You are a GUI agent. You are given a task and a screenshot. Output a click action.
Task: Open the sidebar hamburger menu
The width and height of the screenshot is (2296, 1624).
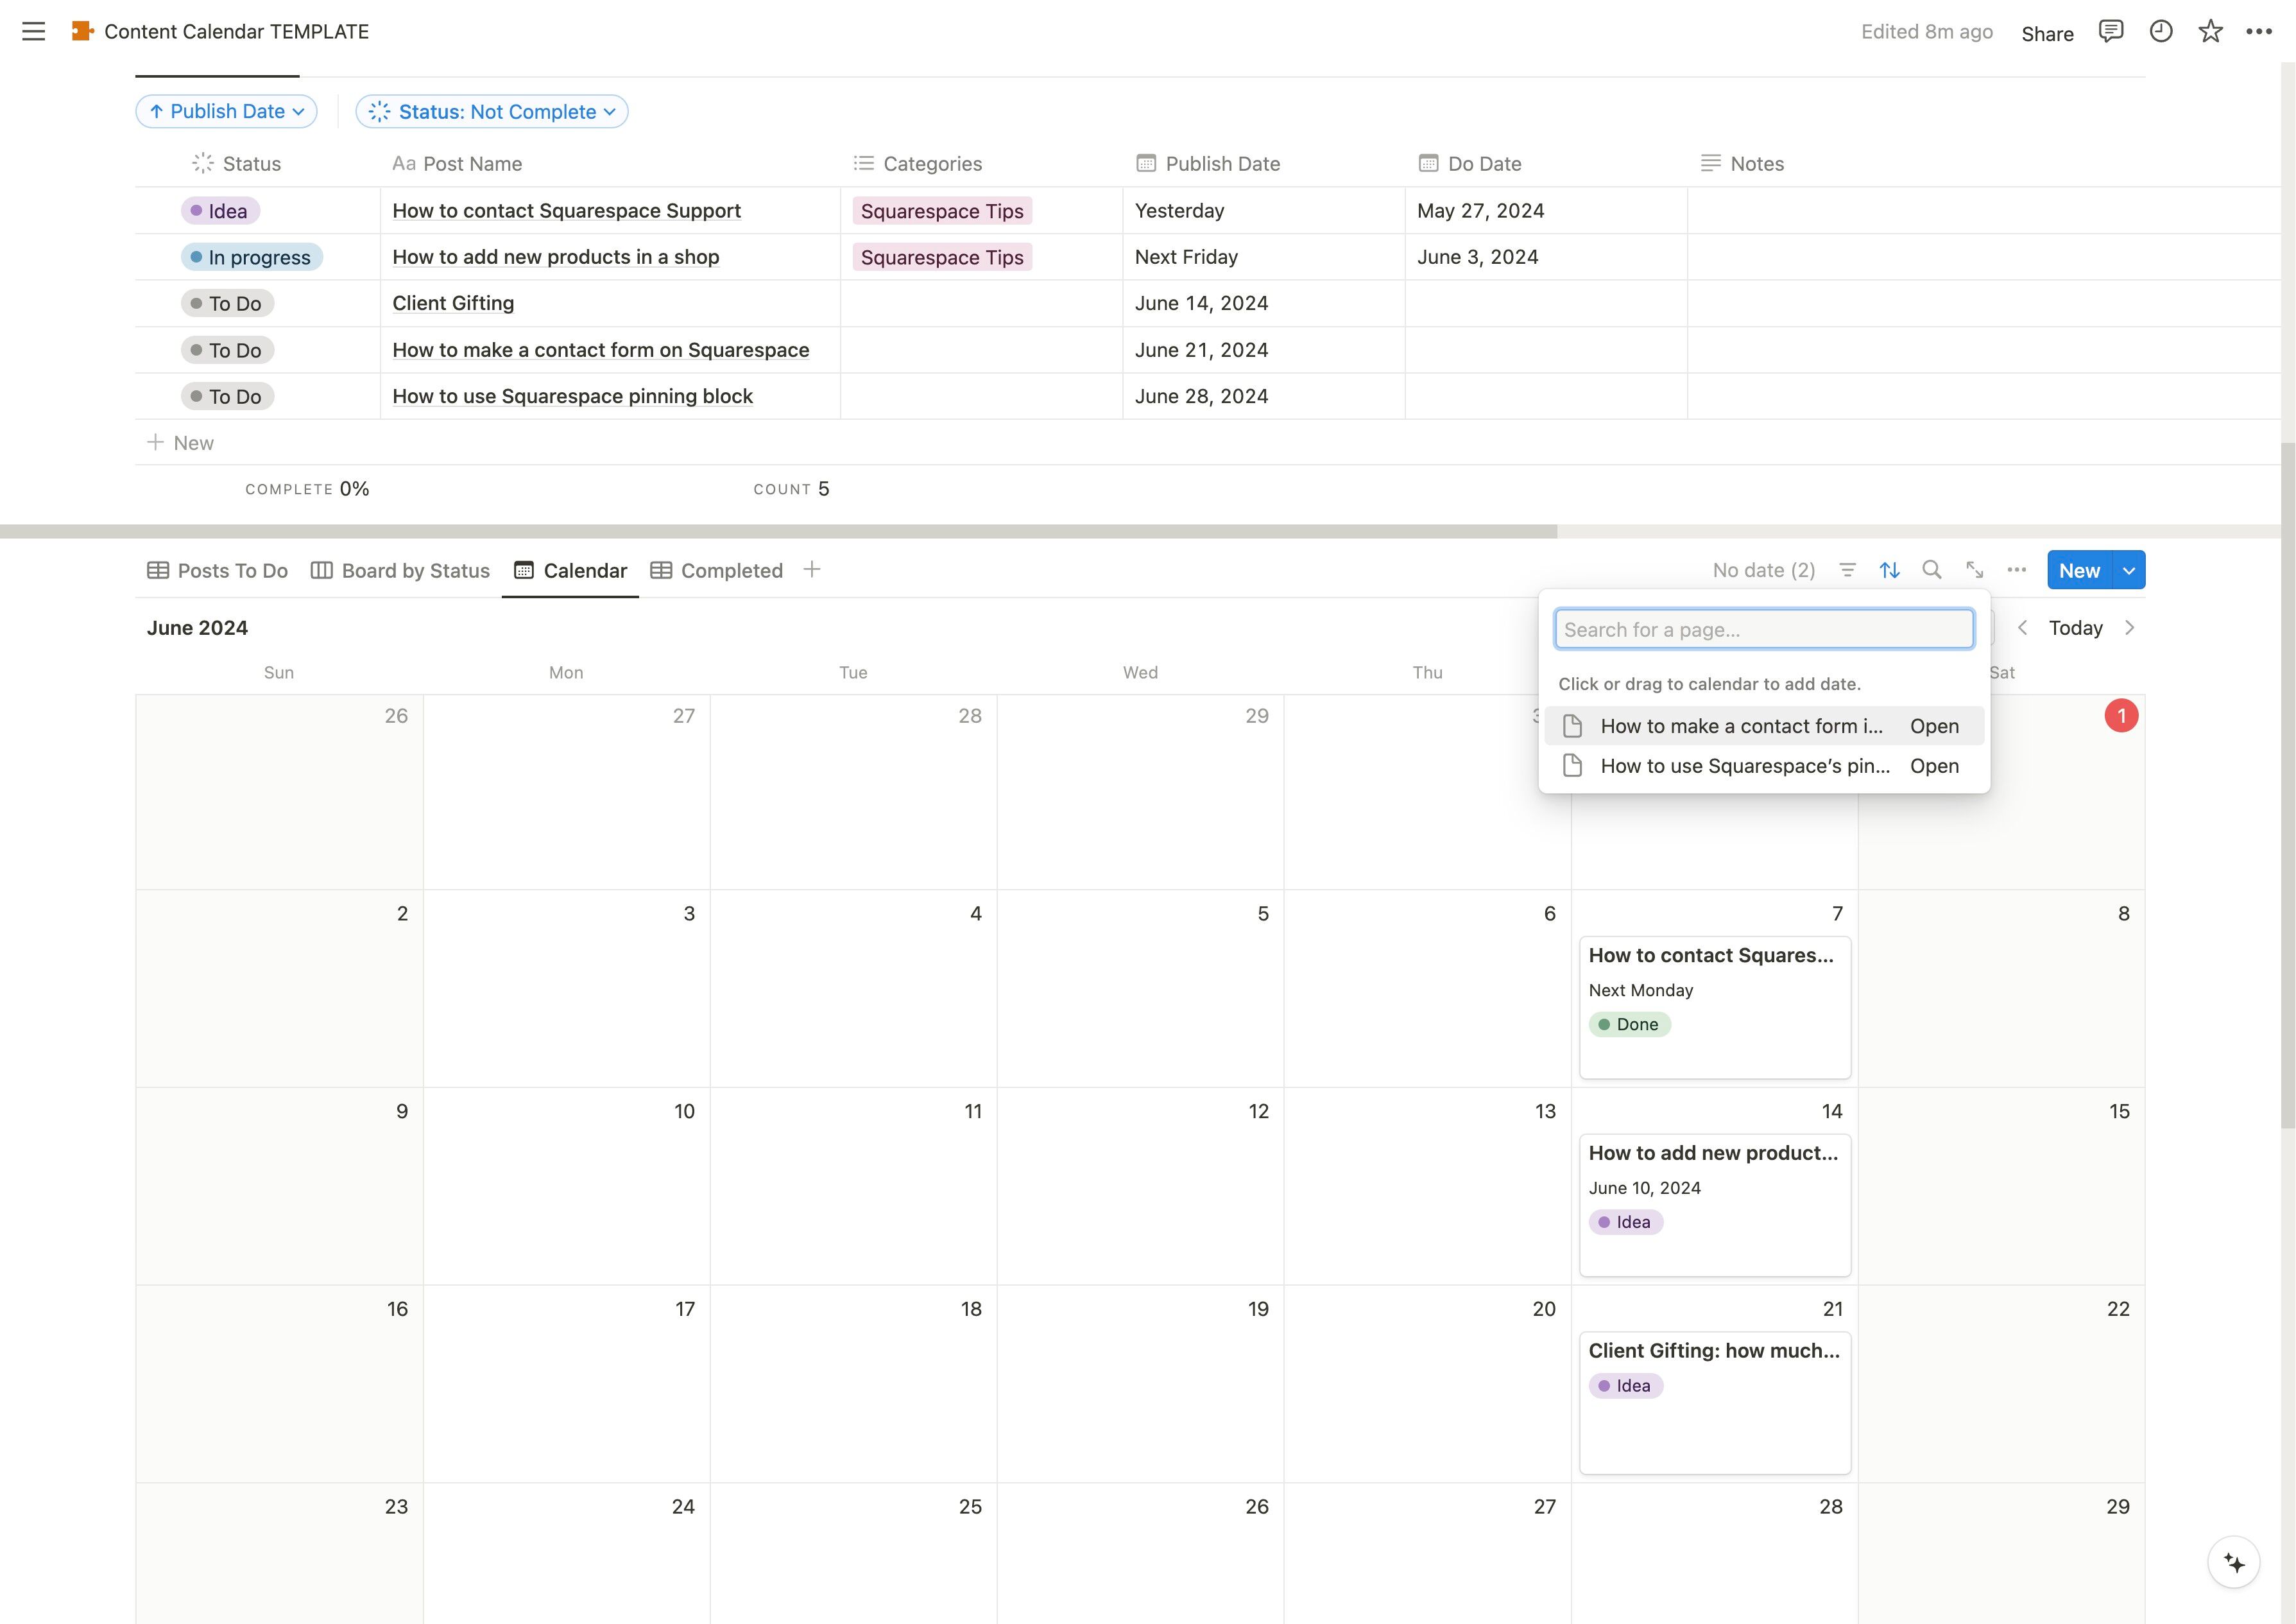[x=33, y=31]
